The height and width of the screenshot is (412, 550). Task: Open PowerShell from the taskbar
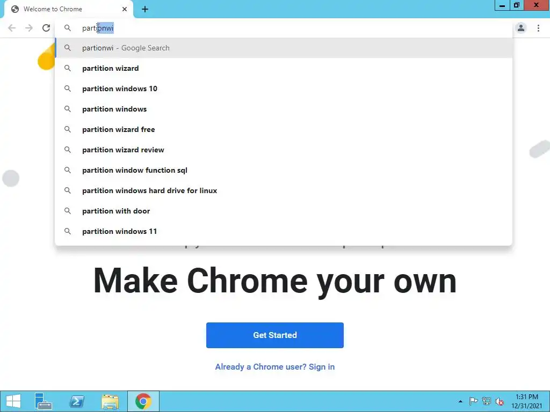pyautogui.click(x=77, y=401)
